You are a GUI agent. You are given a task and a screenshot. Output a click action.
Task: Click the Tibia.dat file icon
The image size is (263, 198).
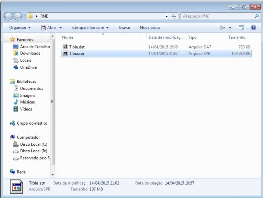coord(65,47)
